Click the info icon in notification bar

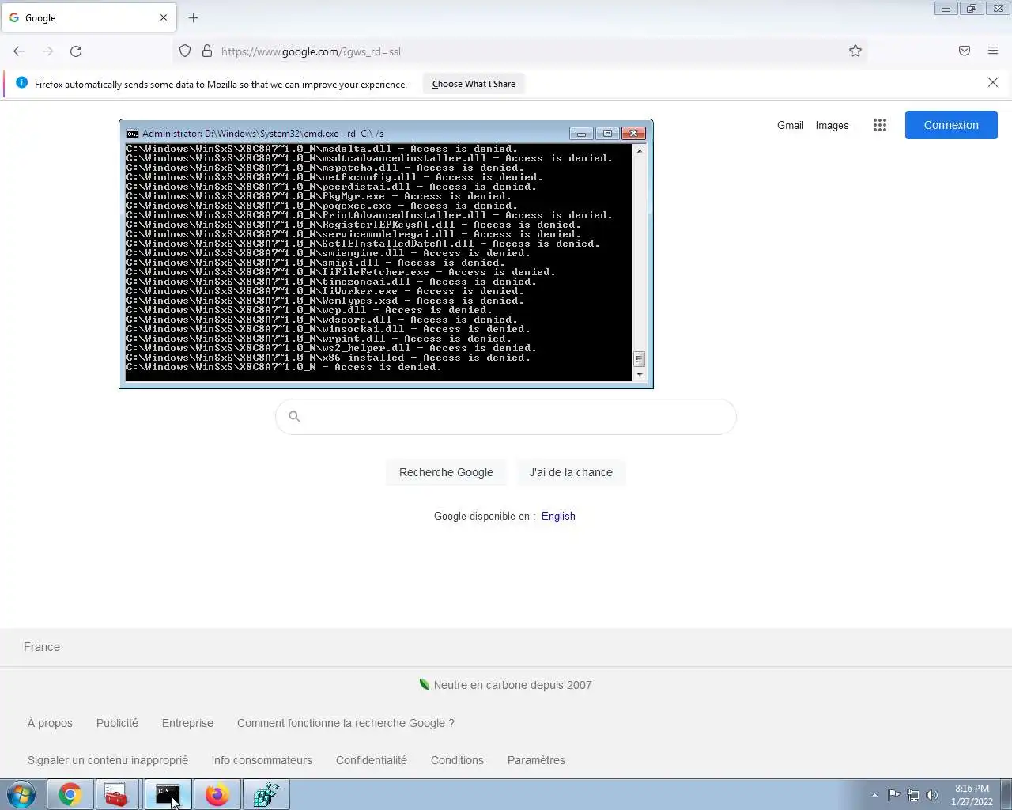[x=21, y=83]
